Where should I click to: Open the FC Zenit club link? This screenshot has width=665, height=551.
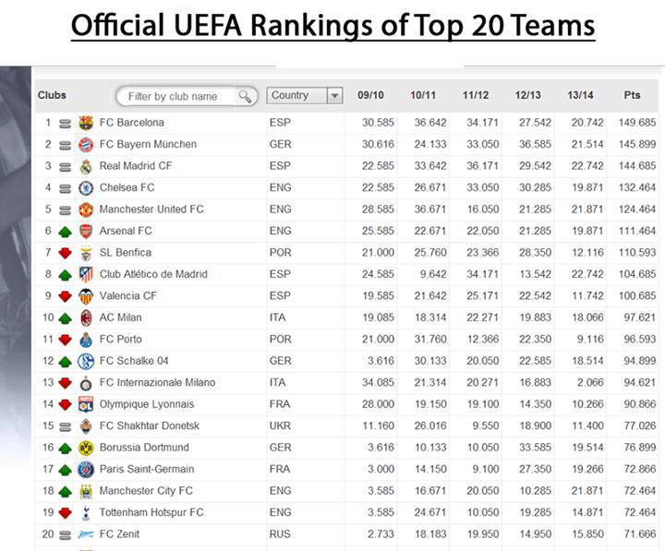119,533
